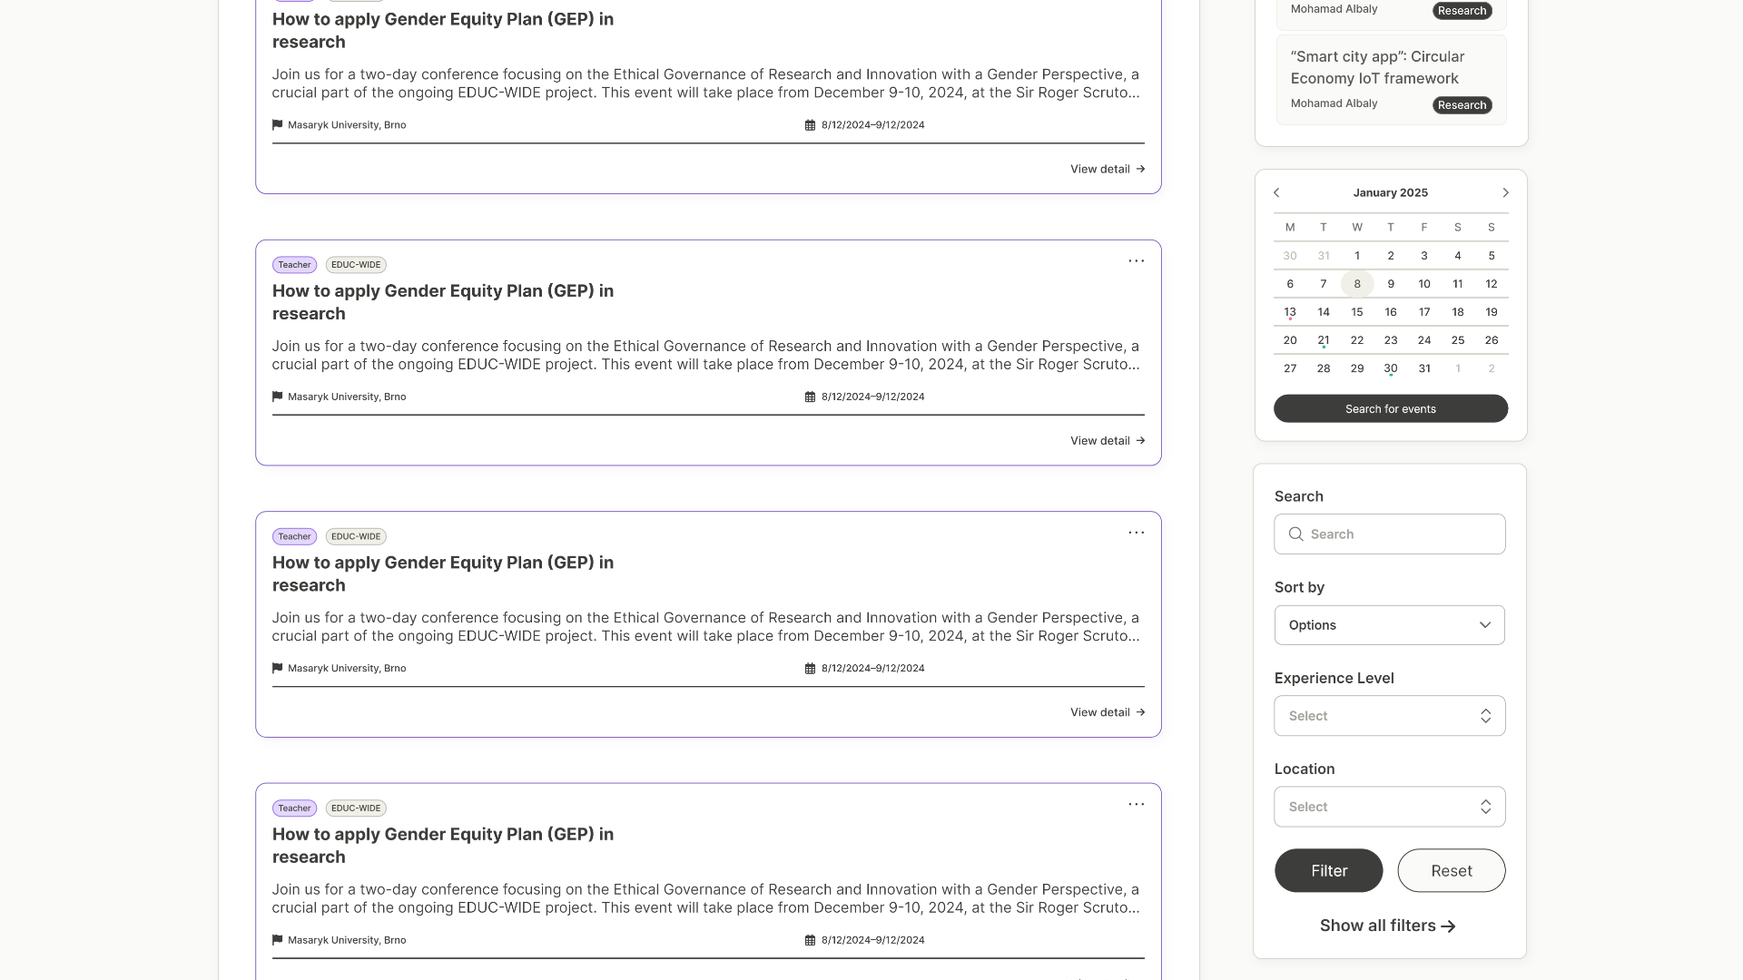The width and height of the screenshot is (1743, 980).
Task: Expand the Location select dropdown
Action: click(1389, 807)
